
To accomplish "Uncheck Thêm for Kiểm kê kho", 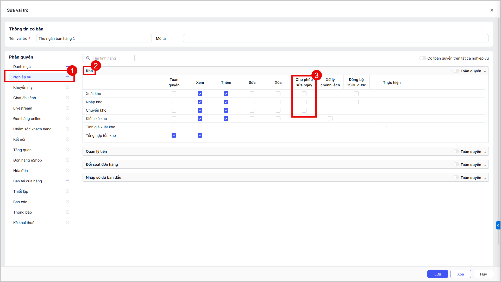I will 226,119.
